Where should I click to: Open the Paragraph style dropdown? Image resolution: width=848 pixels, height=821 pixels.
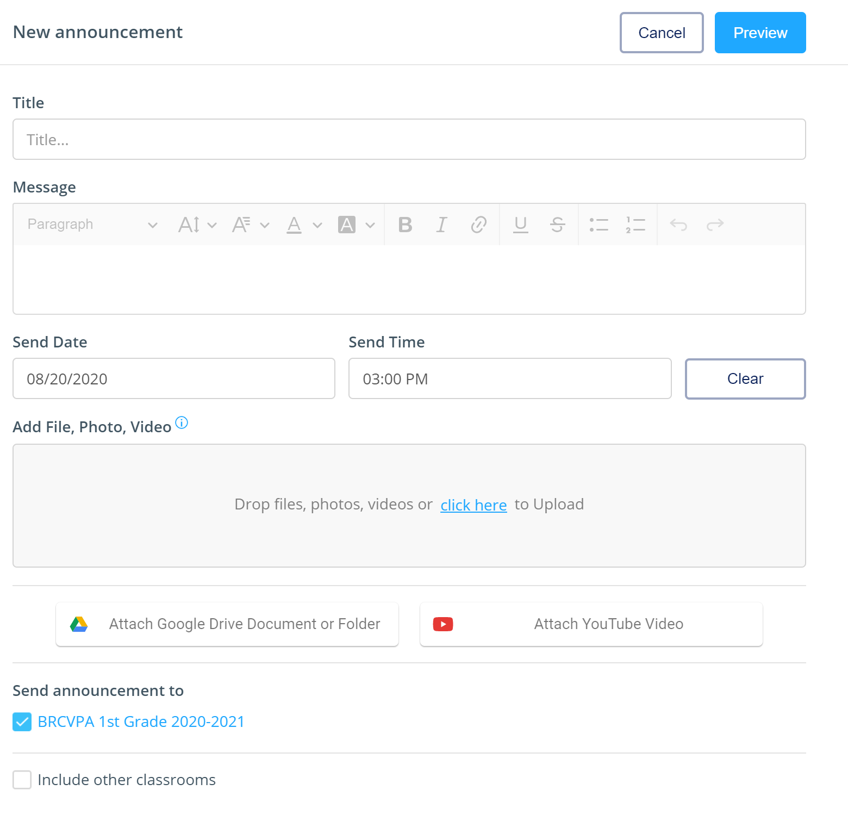tap(92, 225)
